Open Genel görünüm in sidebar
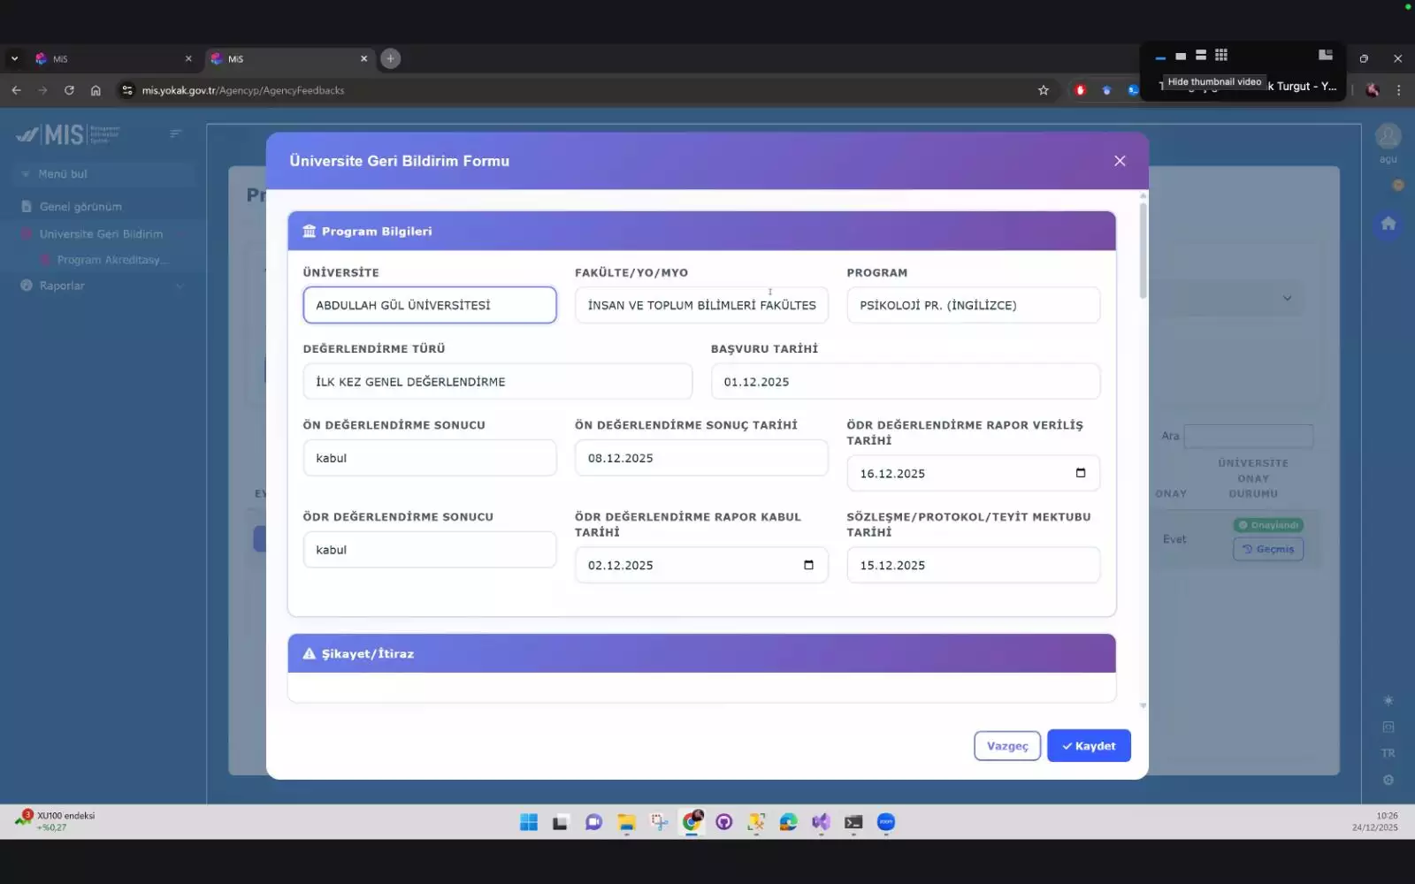This screenshot has height=884, width=1415. point(80,207)
